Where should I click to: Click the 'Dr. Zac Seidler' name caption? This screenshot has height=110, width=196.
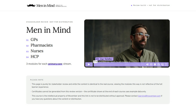(104, 59)
